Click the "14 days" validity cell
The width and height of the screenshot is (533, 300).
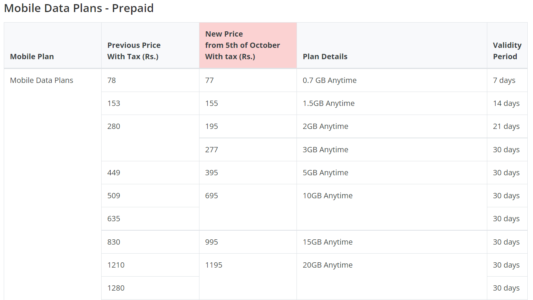pos(506,103)
